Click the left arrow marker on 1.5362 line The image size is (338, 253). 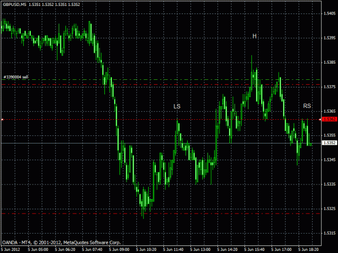pos(2,119)
